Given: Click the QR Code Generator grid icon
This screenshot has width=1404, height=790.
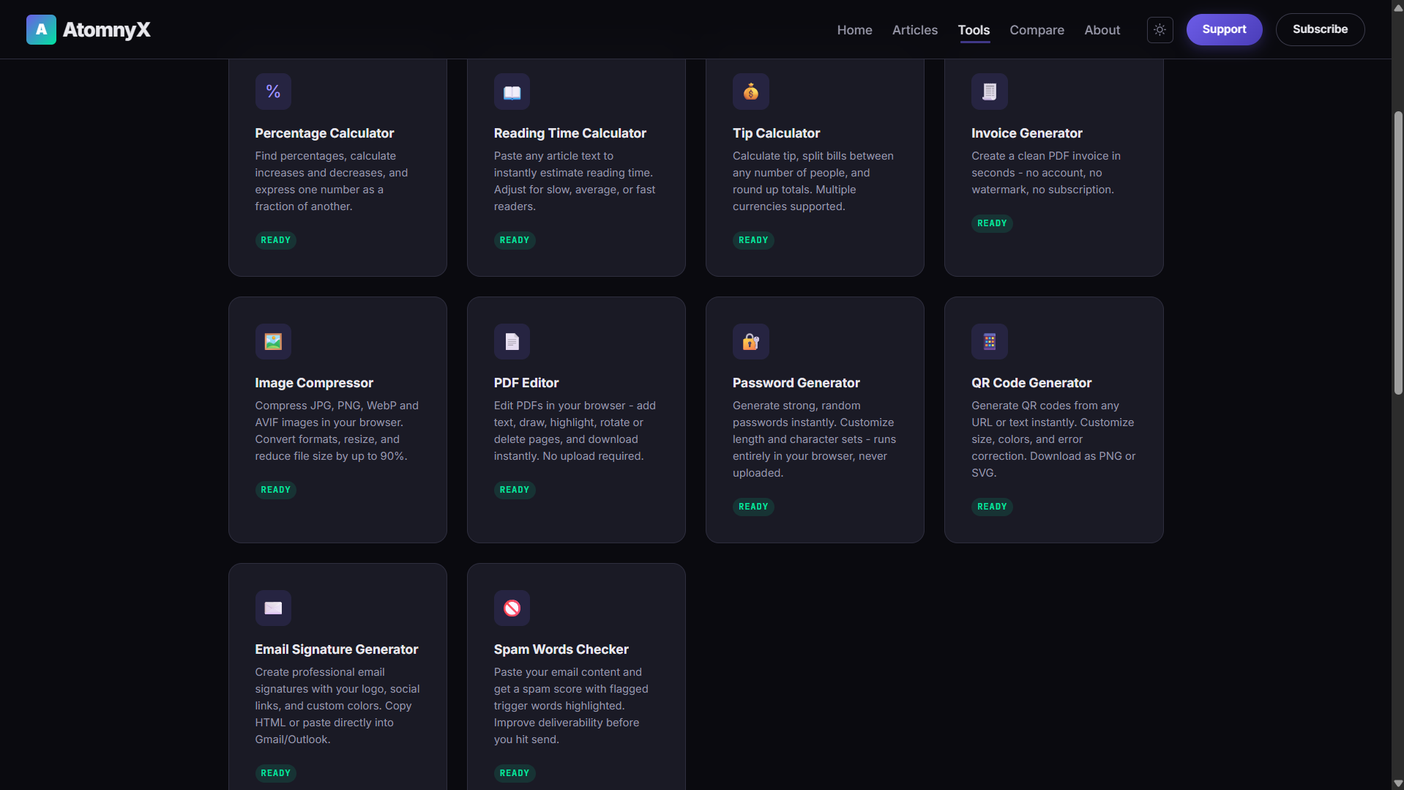Looking at the screenshot, I should point(989,341).
